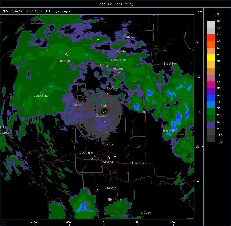Viewport: 231px width, 226px height.
Task: Click the km label at top right
Action: pos(199,11)
